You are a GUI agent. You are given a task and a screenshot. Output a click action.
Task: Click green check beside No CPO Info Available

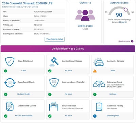(x=5, y=116)
